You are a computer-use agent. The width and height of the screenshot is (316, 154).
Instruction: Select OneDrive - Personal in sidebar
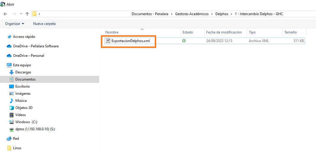pos(28,56)
